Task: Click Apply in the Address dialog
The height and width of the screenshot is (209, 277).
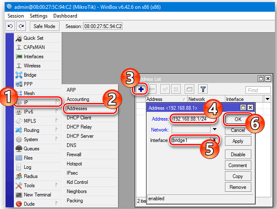Action: click(238, 141)
